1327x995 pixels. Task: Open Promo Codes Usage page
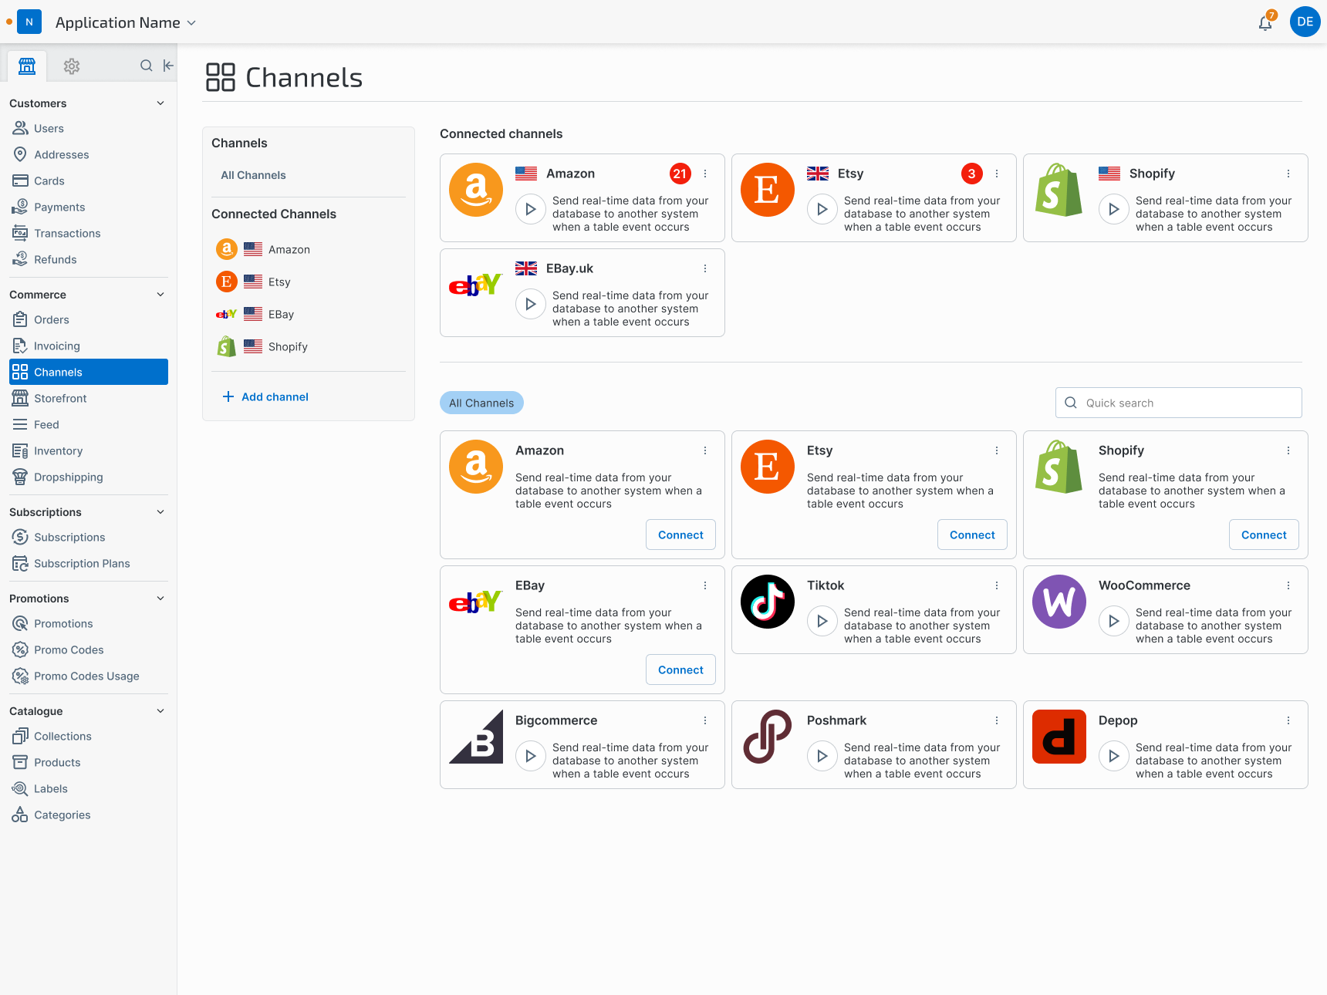coord(89,676)
